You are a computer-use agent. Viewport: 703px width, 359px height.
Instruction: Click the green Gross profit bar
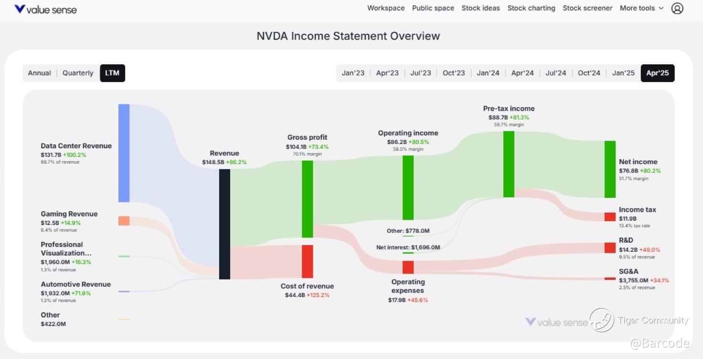(x=307, y=199)
